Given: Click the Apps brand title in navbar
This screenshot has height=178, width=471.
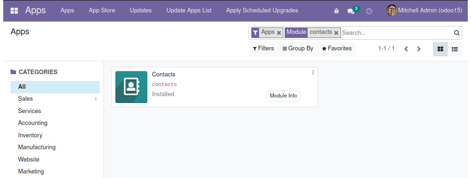Looking at the screenshot, I should [35, 10].
